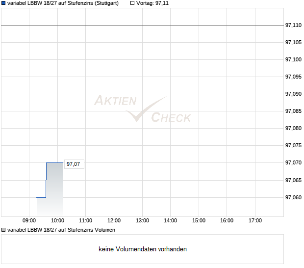The height and width of the screenshot is (268, 304).
Task: Click the 97,075 price axis label
Action: pyautogui.click(x=293, y=146)
